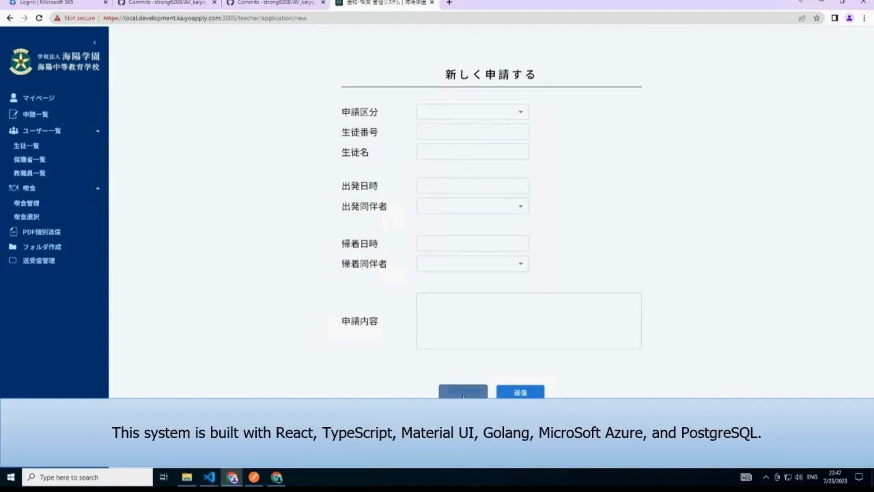
Task: Click the 喫食 meal icon
Action: (14, 188)
